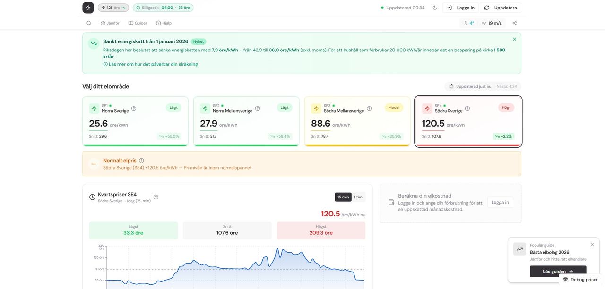Click the lightning bolt logo icon
The height and width of the screenshot is (289, 605).
(88, 8)
